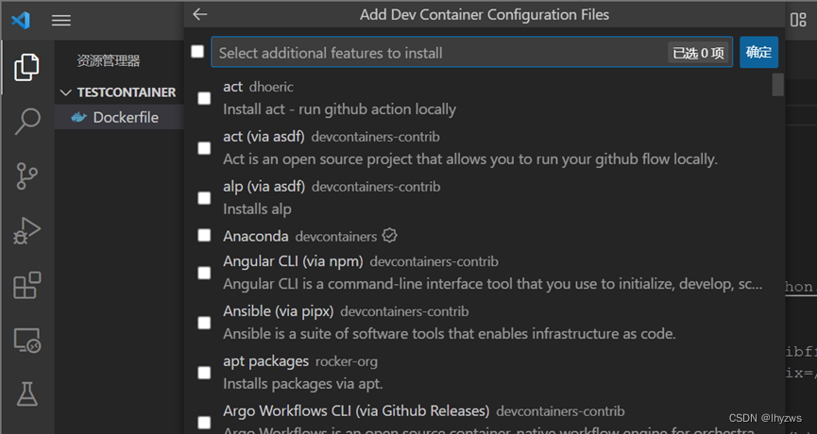Open the Explorer view in activity bar
Screen dimensions: 817x434
[x=26, y=67]
